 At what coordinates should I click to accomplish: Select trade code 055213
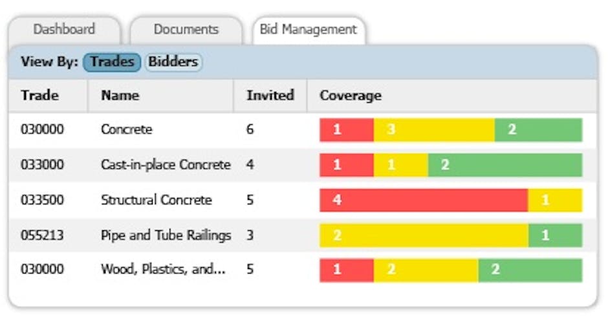click(42, 235)
